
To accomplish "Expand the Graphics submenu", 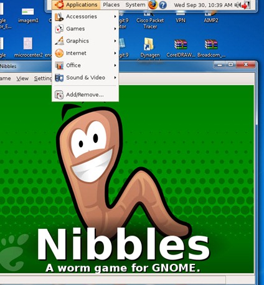I will tap(85, 41).
